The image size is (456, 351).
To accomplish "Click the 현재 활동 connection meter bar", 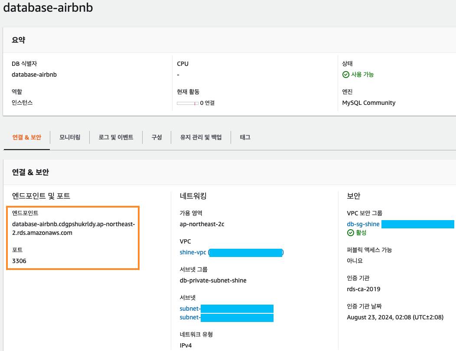I will [x=188, y=103].
